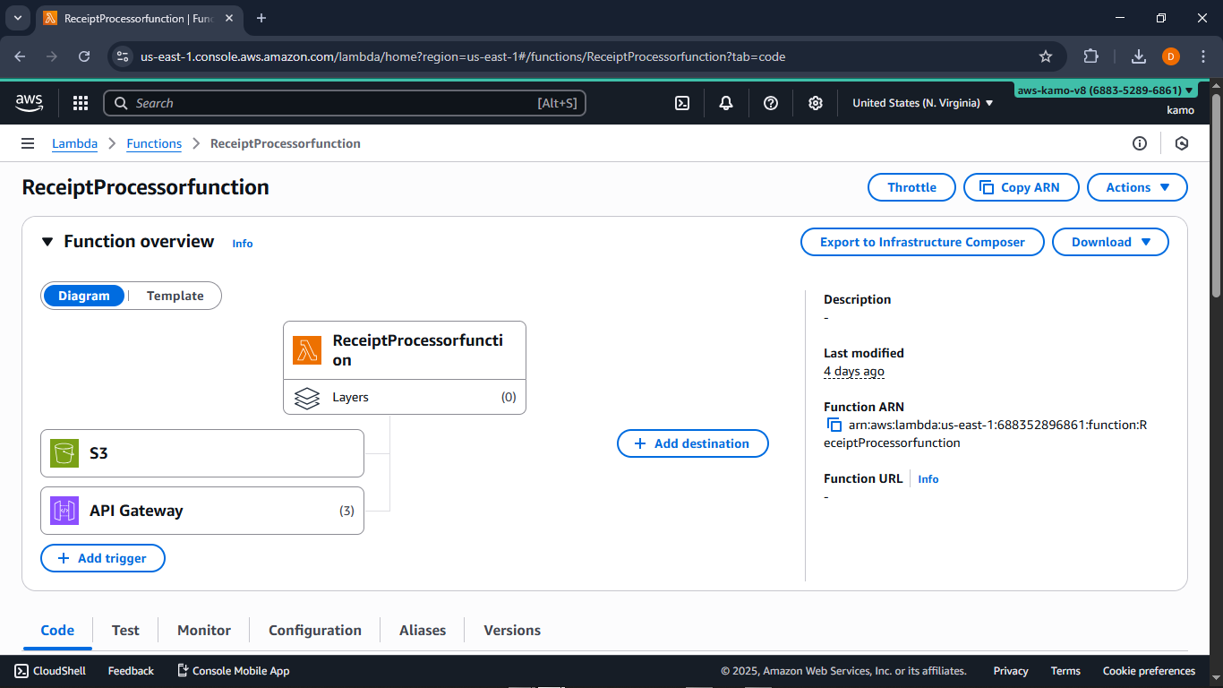Collapse the Function overview section
Viewport: 1223px width, 688px height.
(x=47, y=241)
